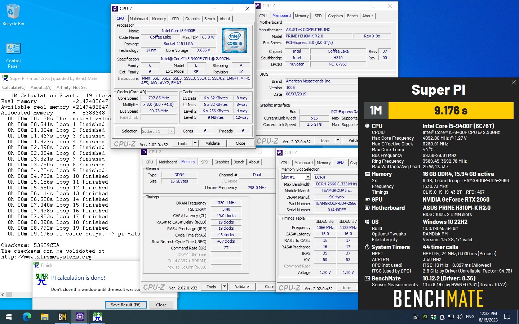The image size is (519, 324).
Task: Click Save Result (F6) button
Action: coord(125,305)
